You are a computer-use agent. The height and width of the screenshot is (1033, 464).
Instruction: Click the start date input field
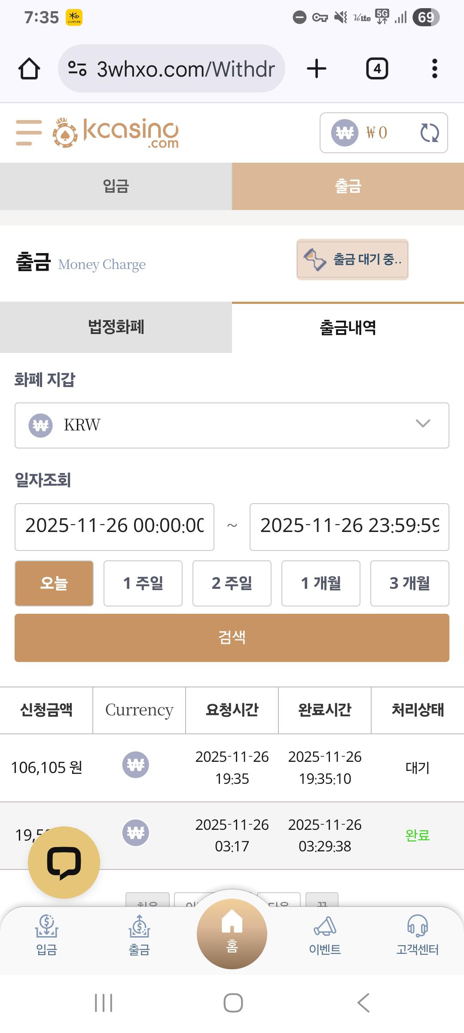[x=114, y=526]
